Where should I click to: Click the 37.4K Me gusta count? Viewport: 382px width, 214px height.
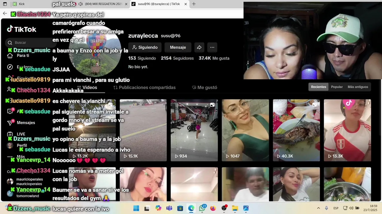pyautogui.click(x=214, y=58)
